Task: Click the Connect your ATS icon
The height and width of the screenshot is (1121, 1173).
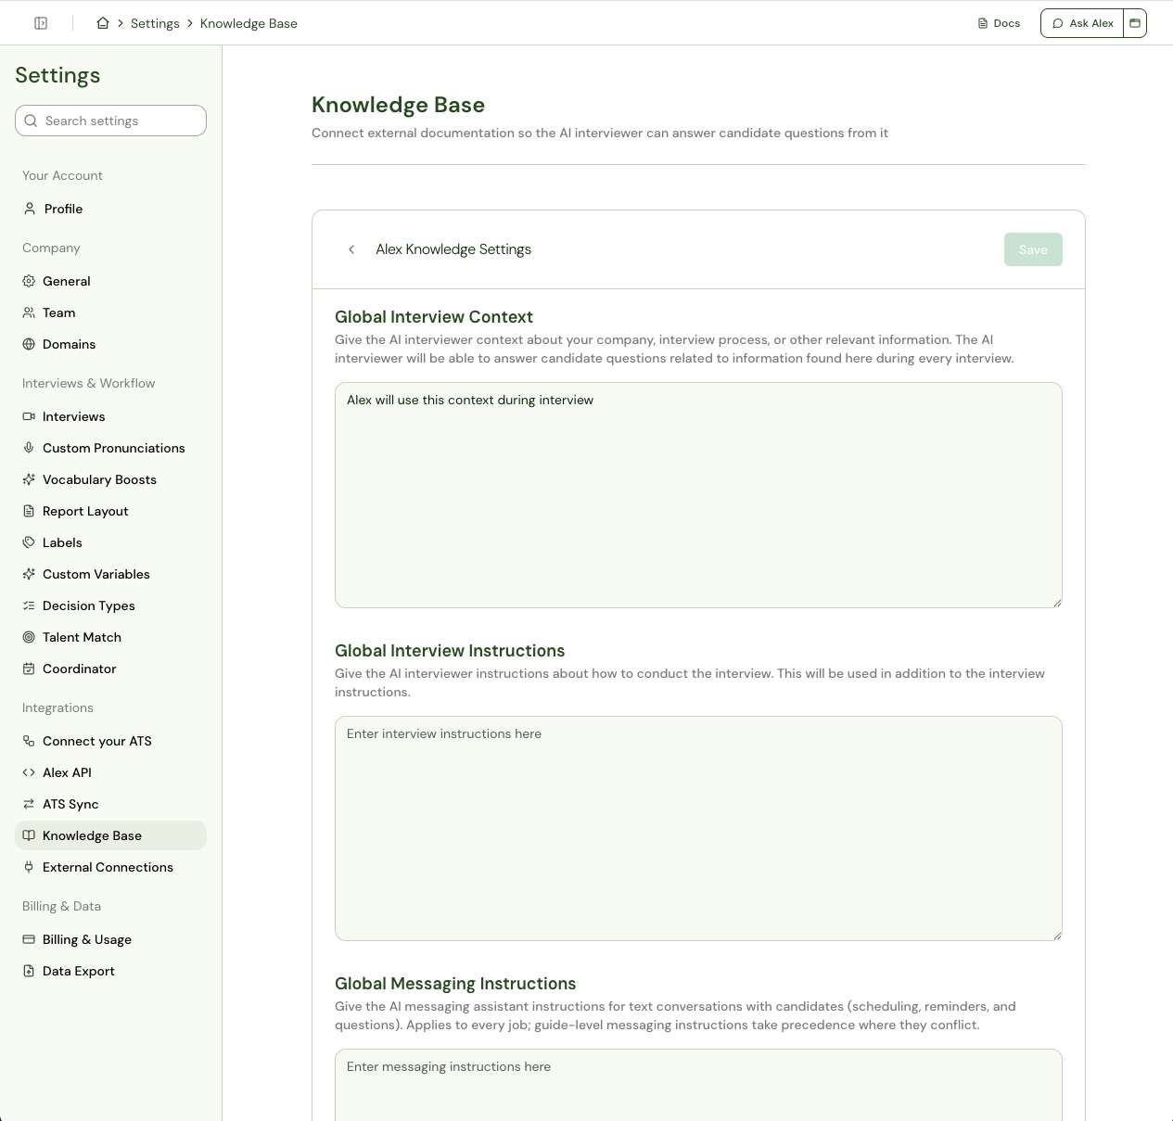Action: tap(29, 741)
